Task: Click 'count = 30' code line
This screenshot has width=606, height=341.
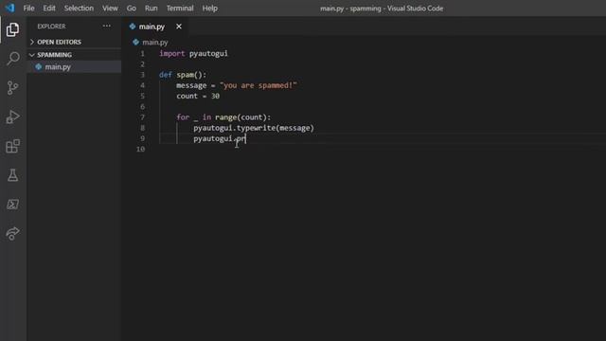Action: click(x=198, y=96)
